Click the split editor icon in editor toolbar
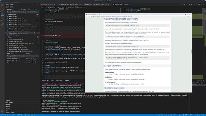206x116 pixels. (201, 5)
